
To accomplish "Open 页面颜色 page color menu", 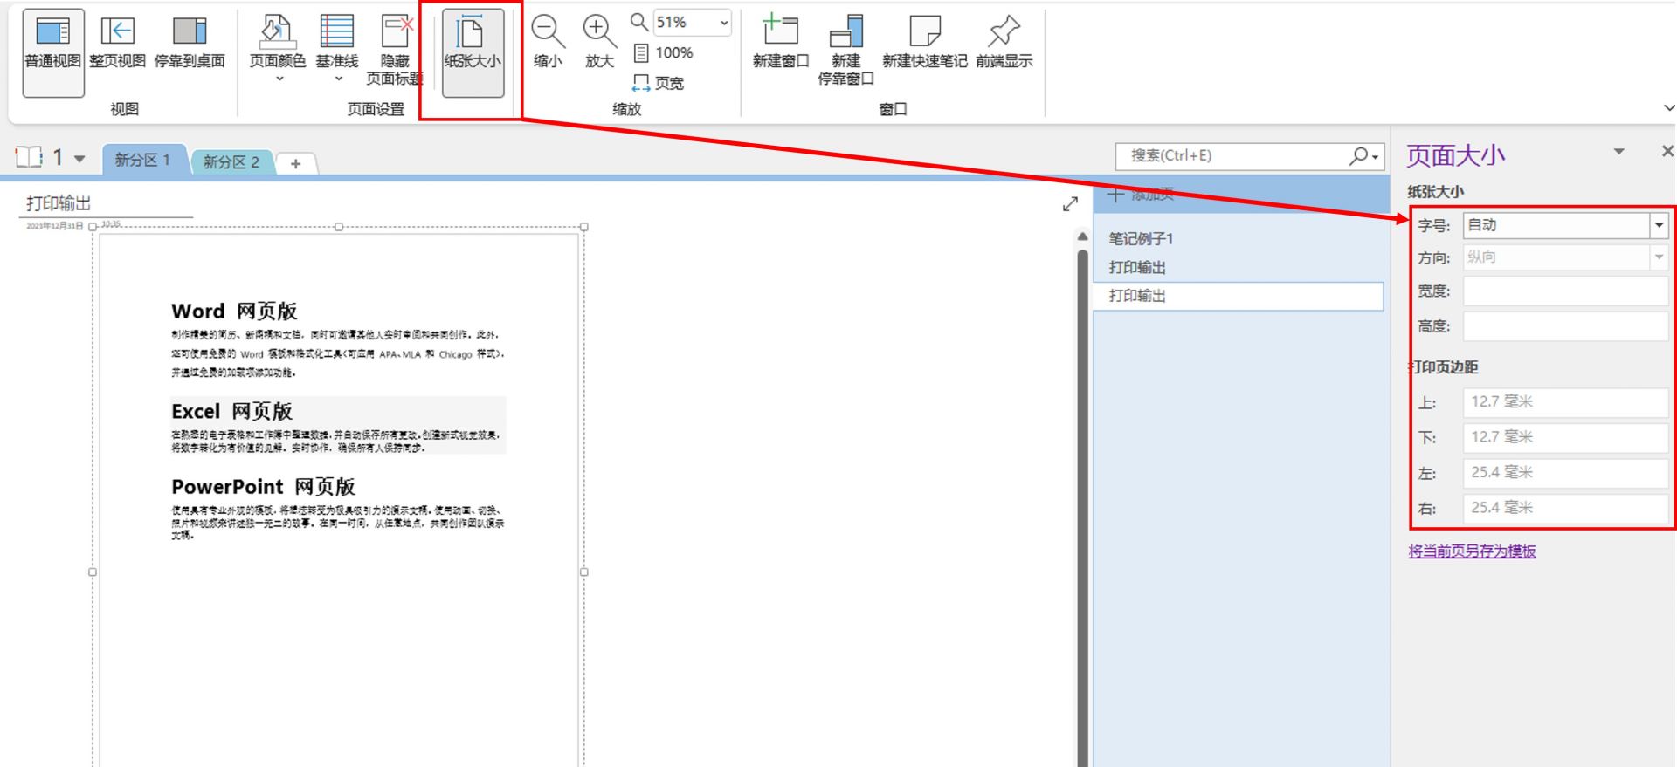I will pos(278,49).
